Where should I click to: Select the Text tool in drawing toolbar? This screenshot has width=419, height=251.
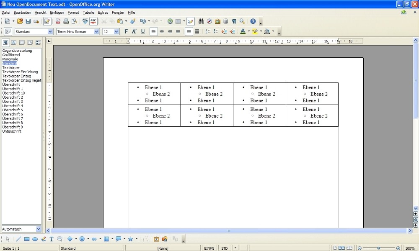point(52,239)
